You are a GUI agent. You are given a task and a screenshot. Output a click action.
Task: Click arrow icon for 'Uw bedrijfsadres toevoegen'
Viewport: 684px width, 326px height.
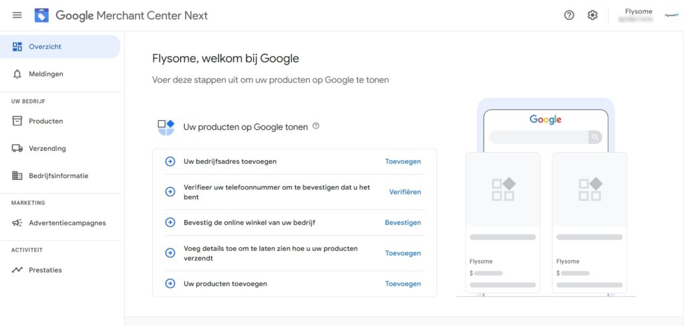170,161
